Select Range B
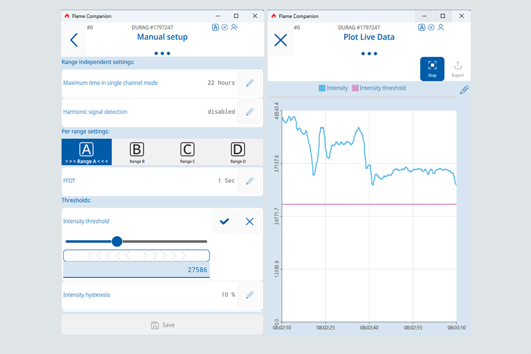Image resolution: width=531 pixels, height=354 pixels. click(137, 152)
